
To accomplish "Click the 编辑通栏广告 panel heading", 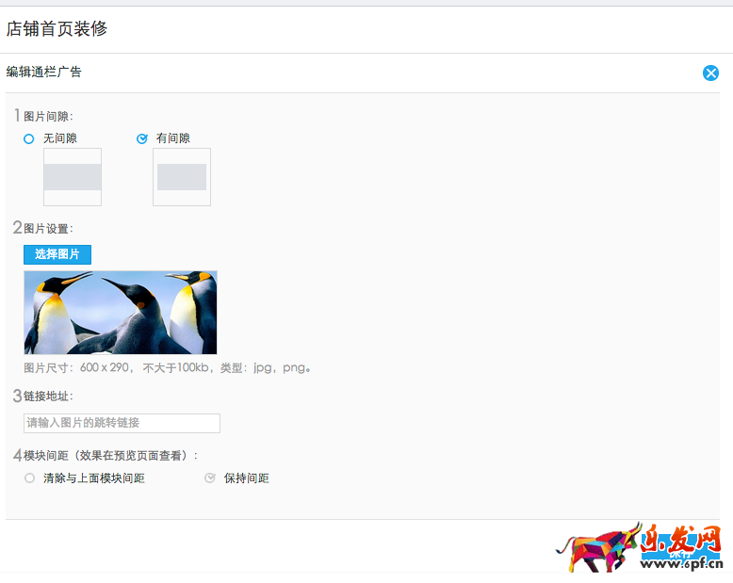I will [x=44, y=72].
